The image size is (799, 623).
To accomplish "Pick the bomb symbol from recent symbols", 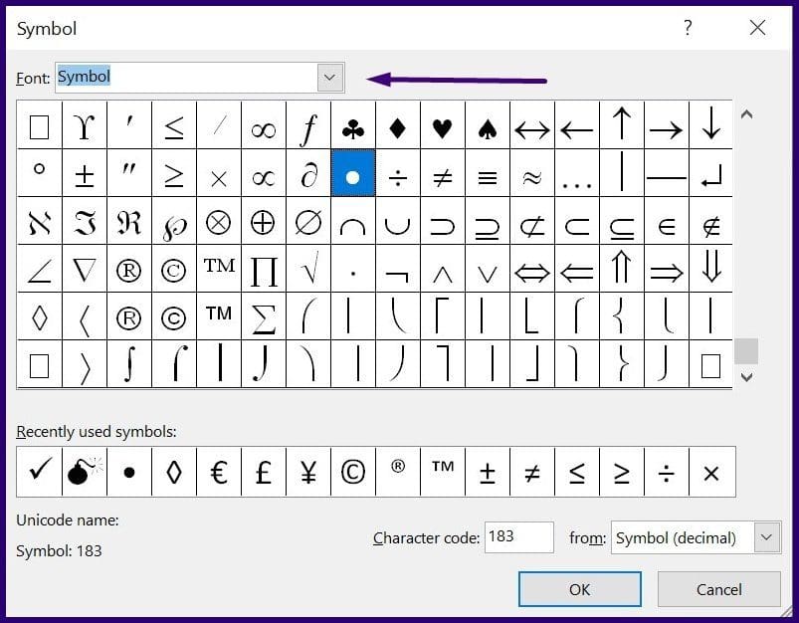I will 84,472.
